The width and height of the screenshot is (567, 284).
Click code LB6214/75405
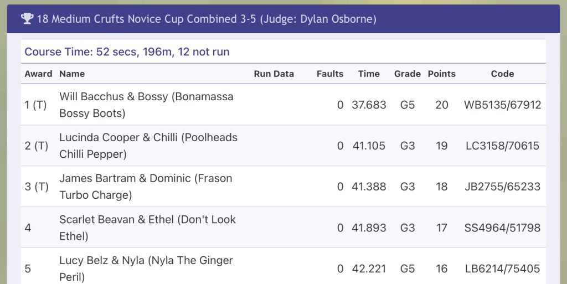click(x=502, y=268)
